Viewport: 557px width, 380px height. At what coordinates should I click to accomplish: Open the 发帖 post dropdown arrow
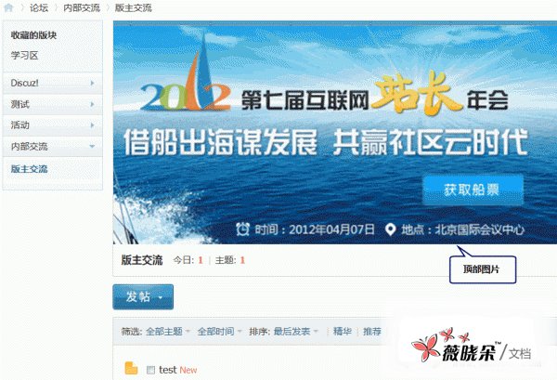click(161, 296)
